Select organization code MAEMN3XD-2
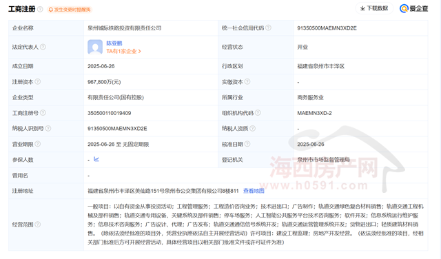The height and width of the screenshot is (259, 441). 314,113
